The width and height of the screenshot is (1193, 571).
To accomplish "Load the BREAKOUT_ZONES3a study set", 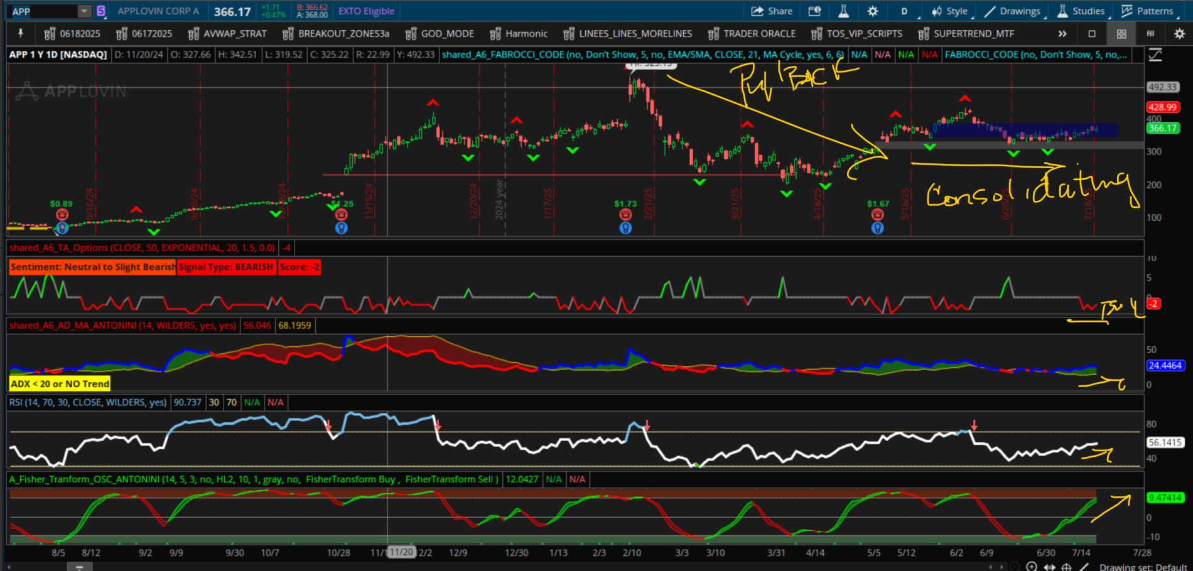I will point(336,34).
